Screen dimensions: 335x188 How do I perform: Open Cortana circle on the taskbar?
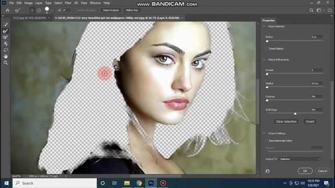click(x=103, y=183)
